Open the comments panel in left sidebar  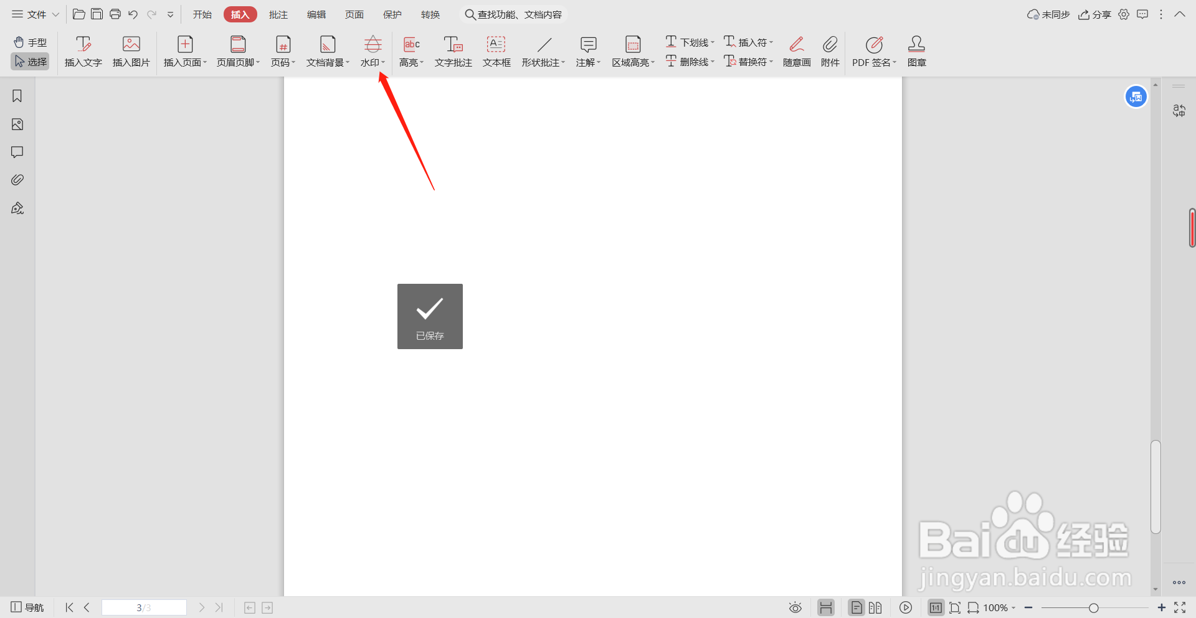pos(17,152)
